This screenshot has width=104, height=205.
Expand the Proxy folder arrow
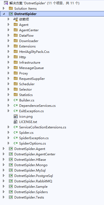point(9,73)
